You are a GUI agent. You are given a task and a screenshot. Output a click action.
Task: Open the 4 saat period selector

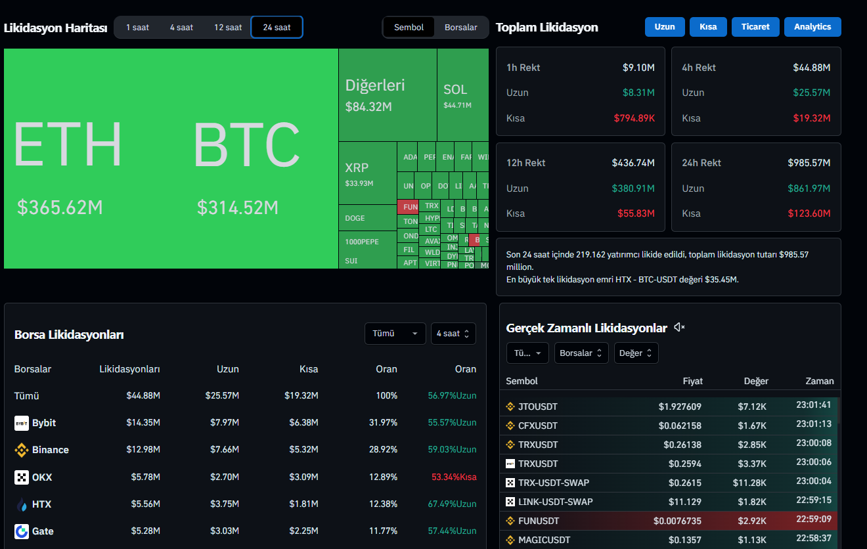[x=453, y=334]
